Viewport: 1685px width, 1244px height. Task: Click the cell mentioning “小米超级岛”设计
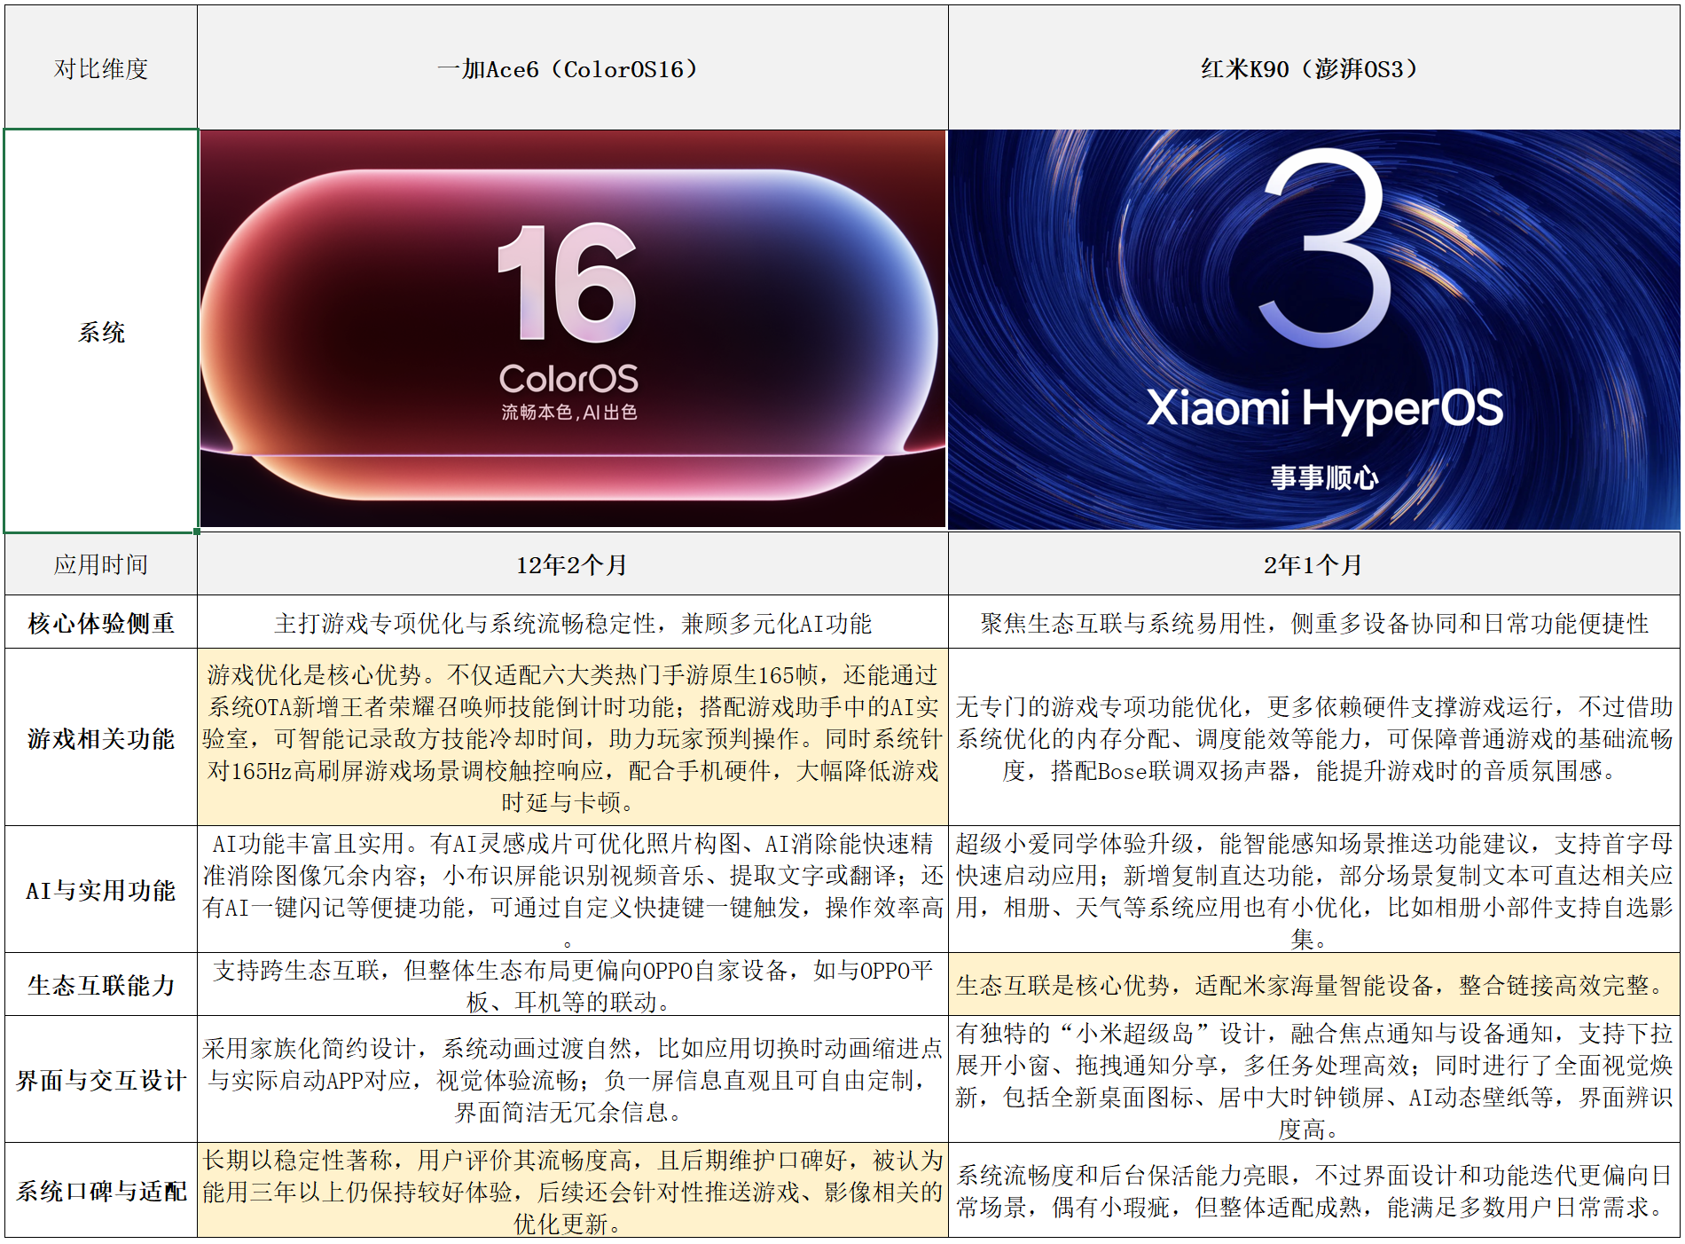pyautogui.click(x=1313, y=1079)
